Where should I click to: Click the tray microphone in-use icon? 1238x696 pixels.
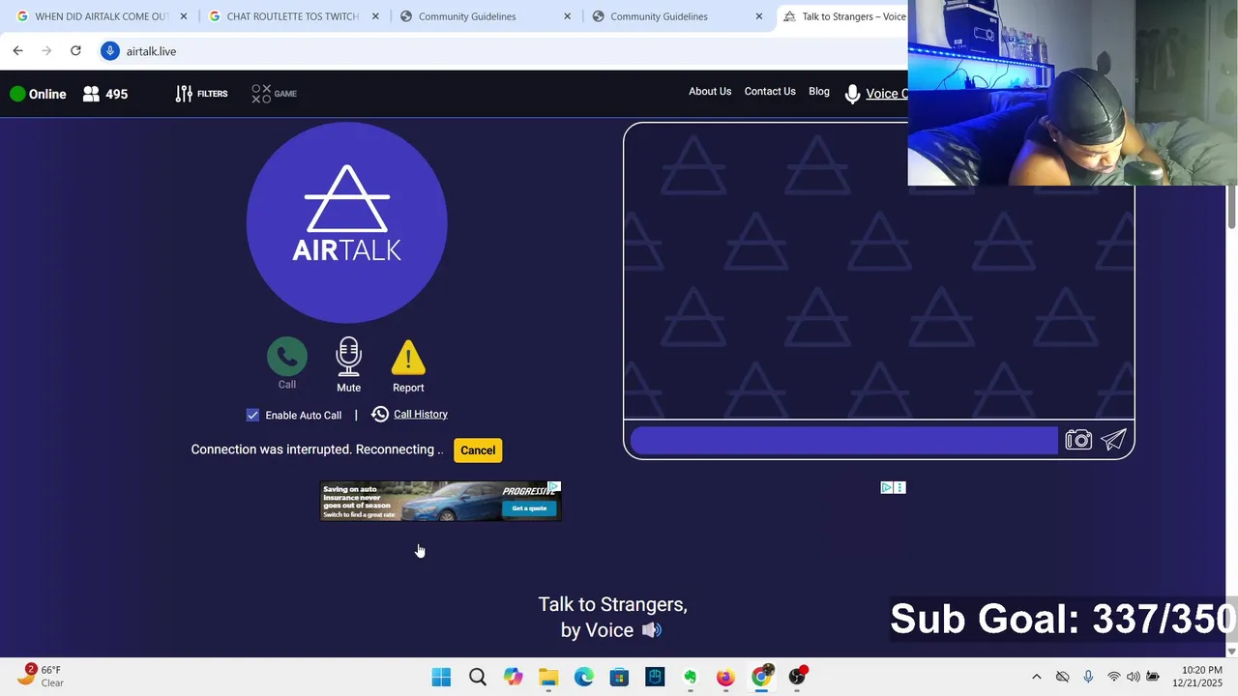(1088, 677)
